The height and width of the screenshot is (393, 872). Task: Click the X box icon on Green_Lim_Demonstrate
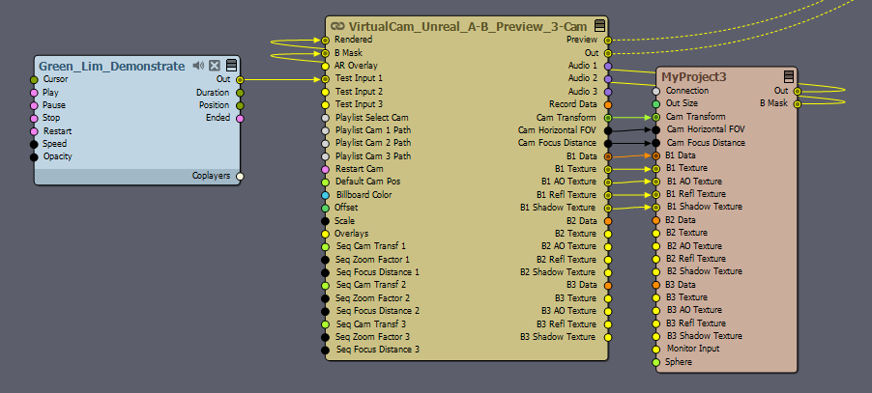pos(215,66)
